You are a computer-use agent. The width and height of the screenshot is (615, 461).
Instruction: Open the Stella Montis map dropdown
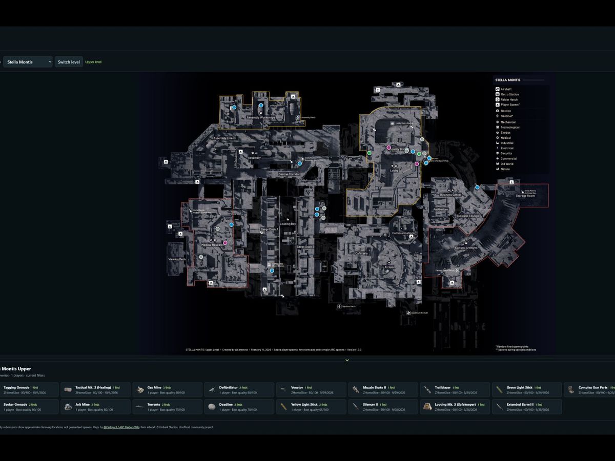(27, 62)
